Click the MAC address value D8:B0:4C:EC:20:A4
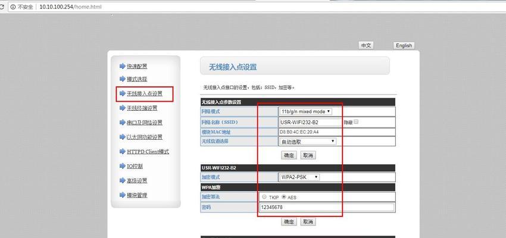The width and height of the screenshot is (506, 238). (300, 132)
